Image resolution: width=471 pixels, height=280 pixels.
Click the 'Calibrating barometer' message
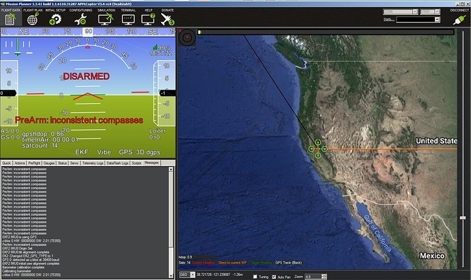pyautogui.click(x=17, y=271)
